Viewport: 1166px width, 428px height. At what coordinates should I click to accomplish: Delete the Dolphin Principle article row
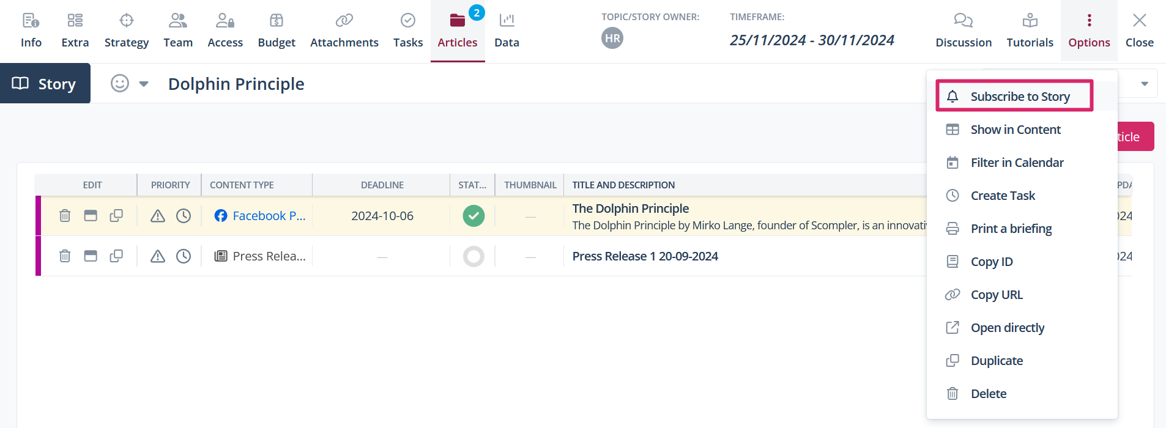click(x=65, y=216)
